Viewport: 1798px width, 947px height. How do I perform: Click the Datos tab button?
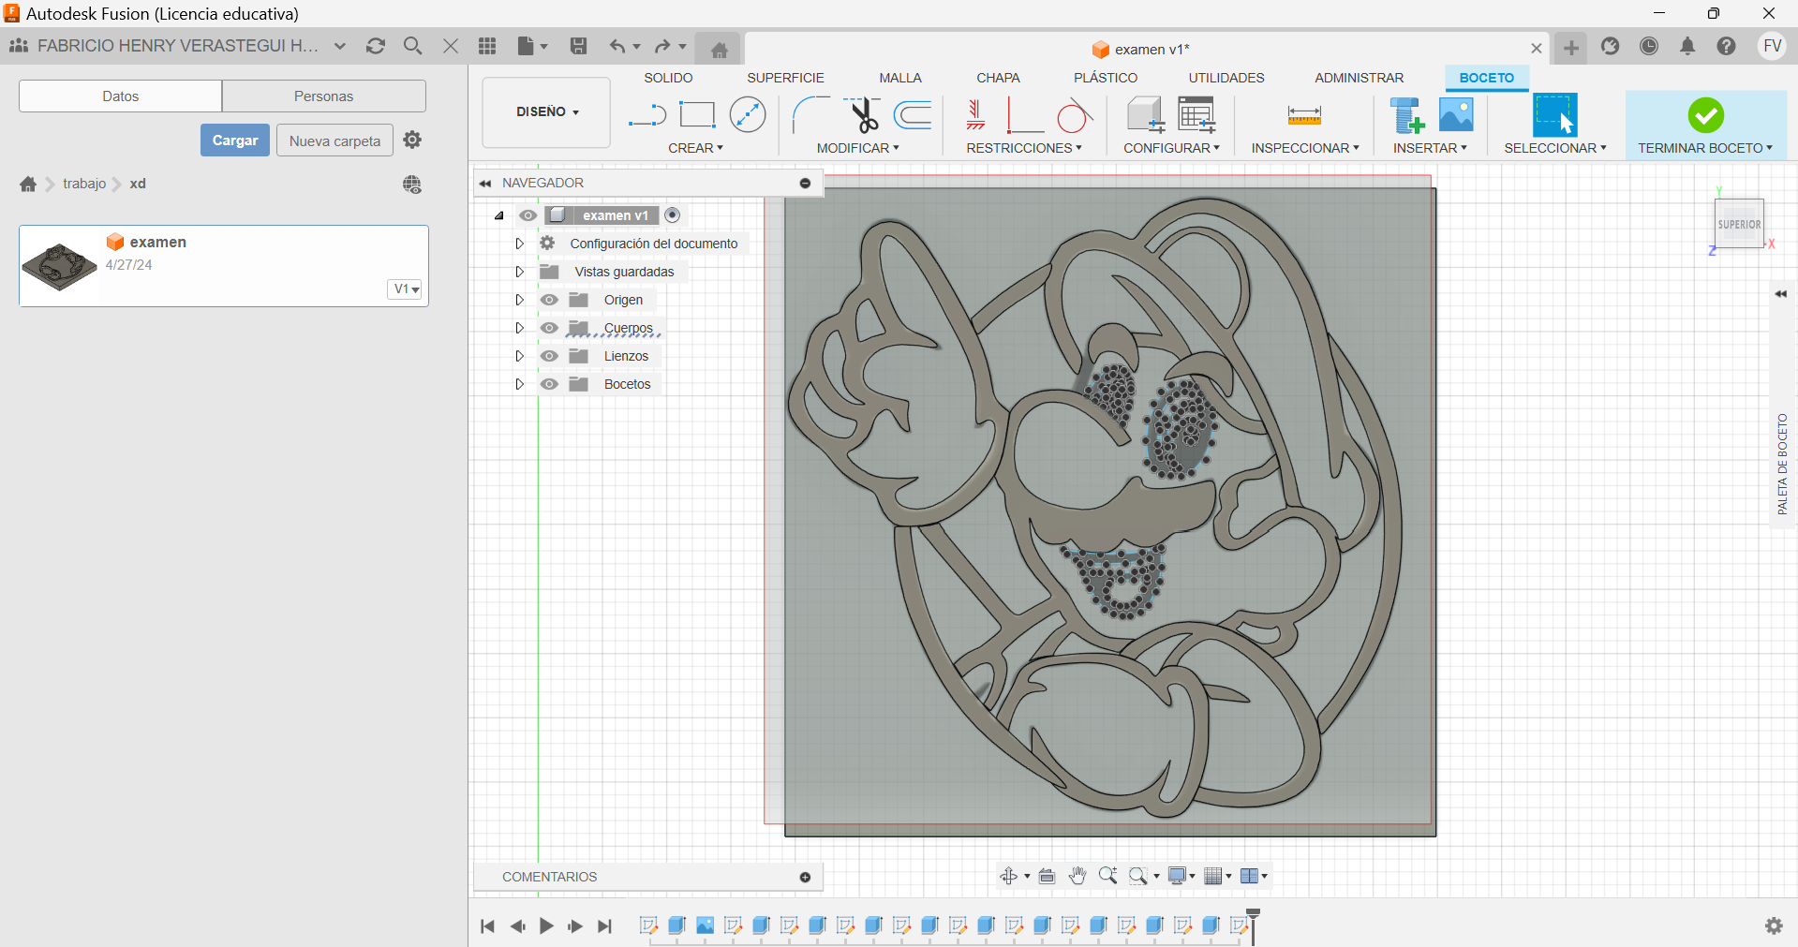[x=121, y=96]
